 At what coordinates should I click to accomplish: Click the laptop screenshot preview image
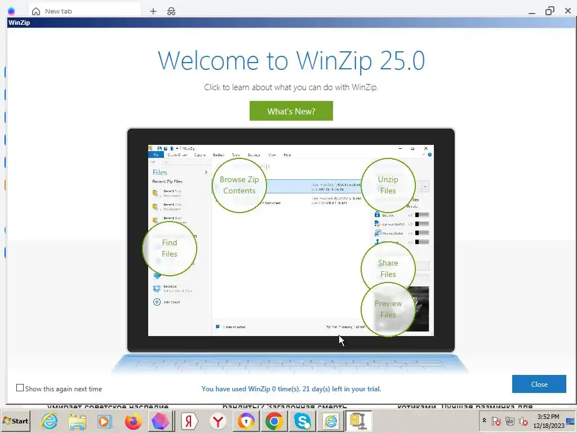pyautogui.click(x=291, y=240)
